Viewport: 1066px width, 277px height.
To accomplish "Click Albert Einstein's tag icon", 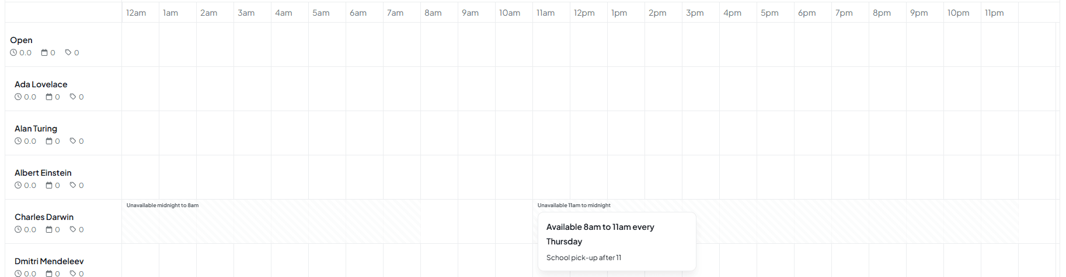I will pyautogui.click(x=73, y=185).
